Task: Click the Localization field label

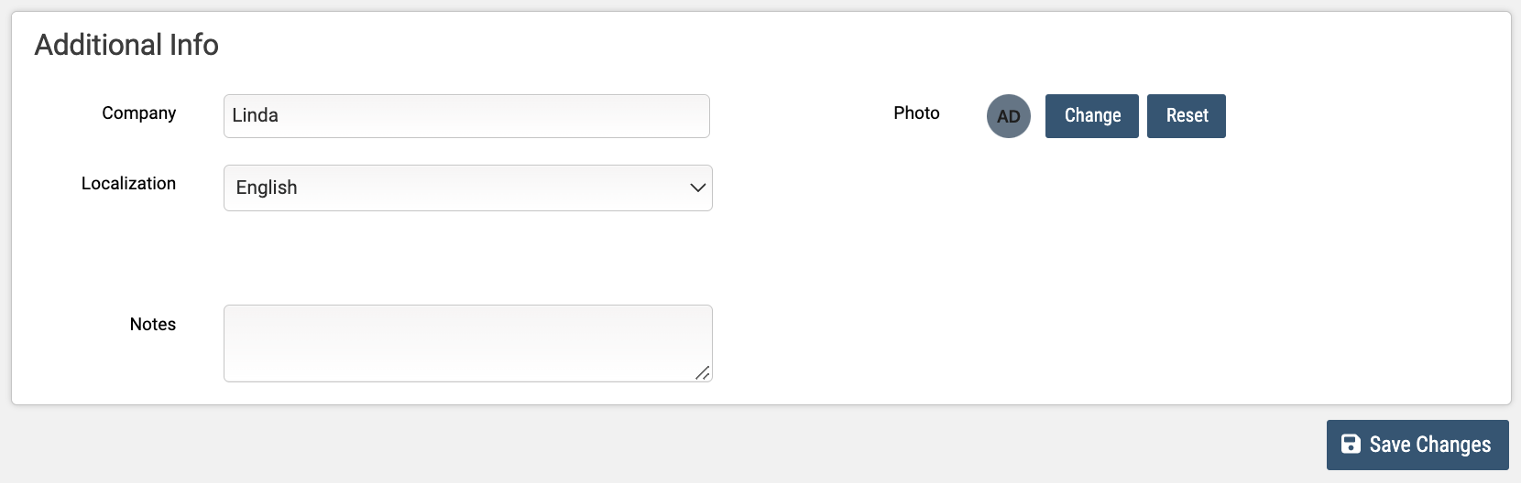Action: 128,184
